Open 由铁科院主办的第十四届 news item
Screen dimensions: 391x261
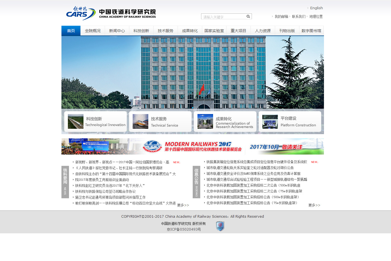[125, 174]
